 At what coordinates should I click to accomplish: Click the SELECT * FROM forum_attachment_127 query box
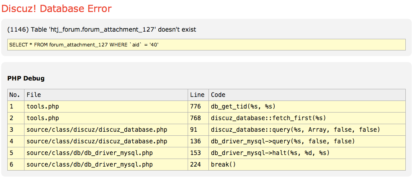[206, 45]
